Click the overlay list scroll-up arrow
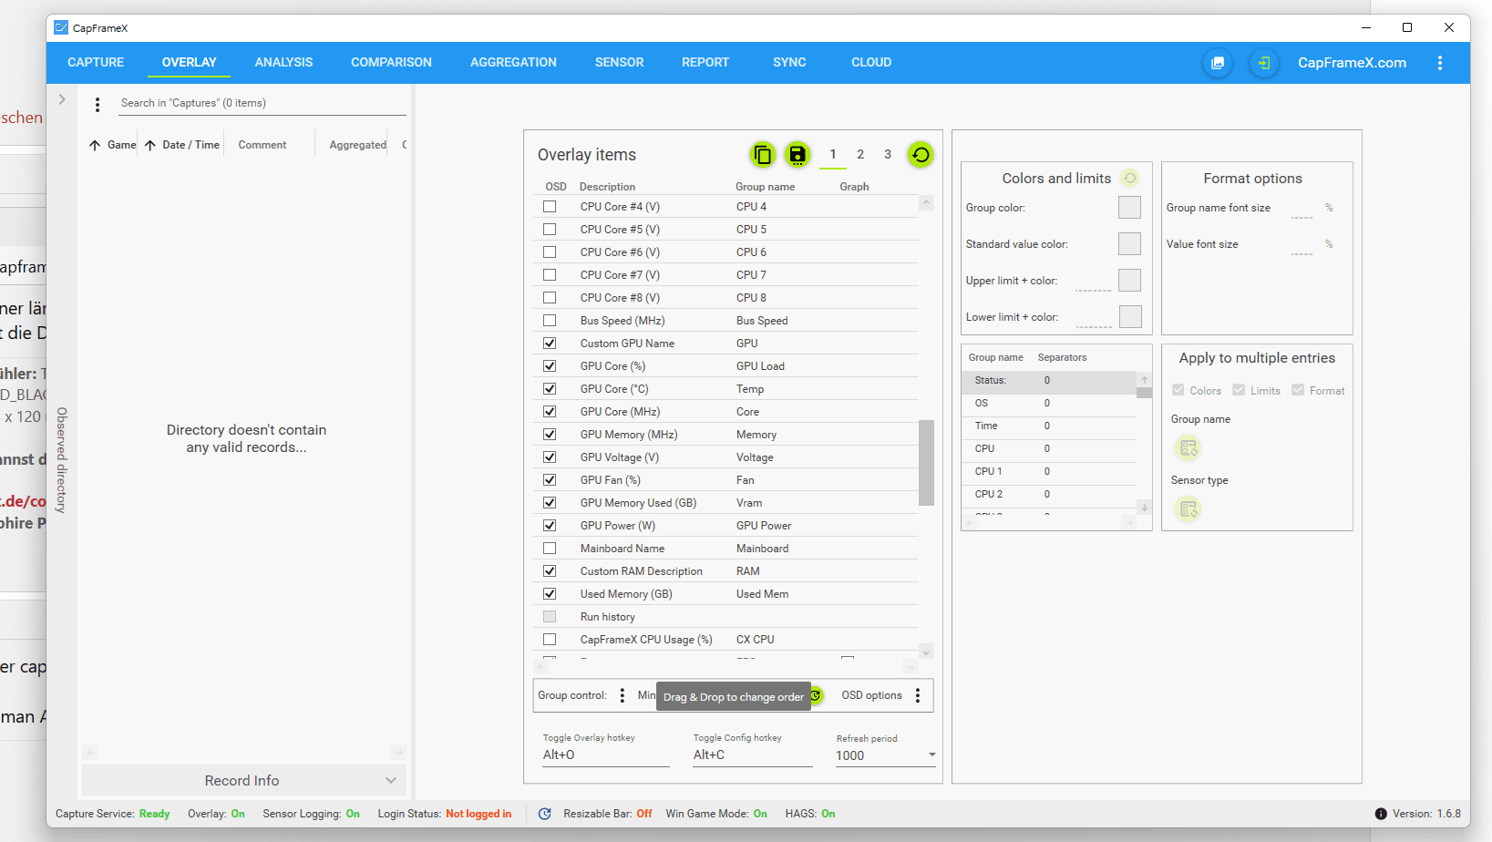The width and height of the screenshot is (1492, 842). click(926, 203)
